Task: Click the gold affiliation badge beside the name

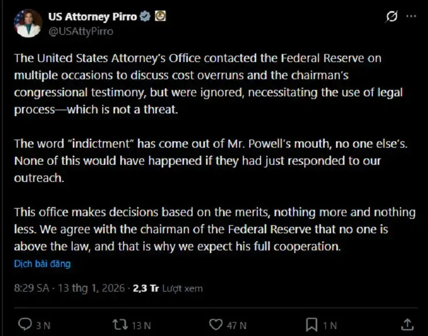Action: [x=160, y=17]
